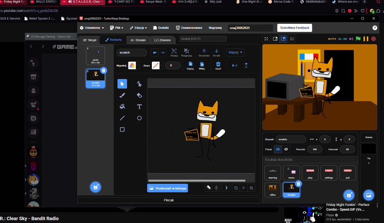Click the add backdrop button
The height and width of the screenshot is (223, 384).
coord(369,195)
